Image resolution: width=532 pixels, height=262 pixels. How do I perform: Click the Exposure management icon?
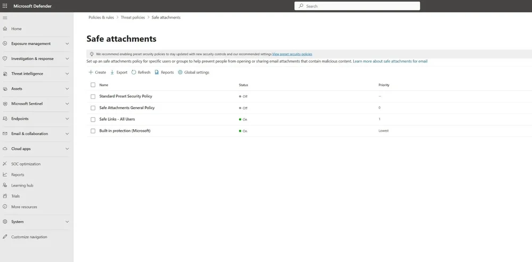point(5,44)
